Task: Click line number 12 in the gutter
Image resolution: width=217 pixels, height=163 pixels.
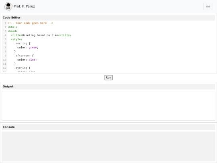Action: point(4,68)
